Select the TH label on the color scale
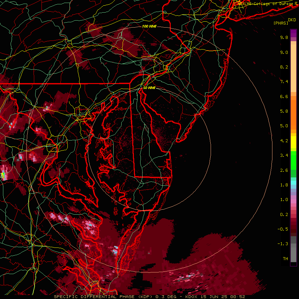The image size is (299, 299). 285,259
